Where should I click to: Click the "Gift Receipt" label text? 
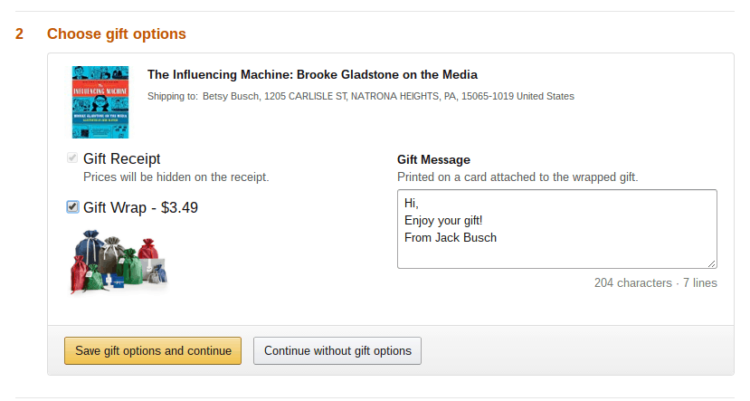coord(122,159)
